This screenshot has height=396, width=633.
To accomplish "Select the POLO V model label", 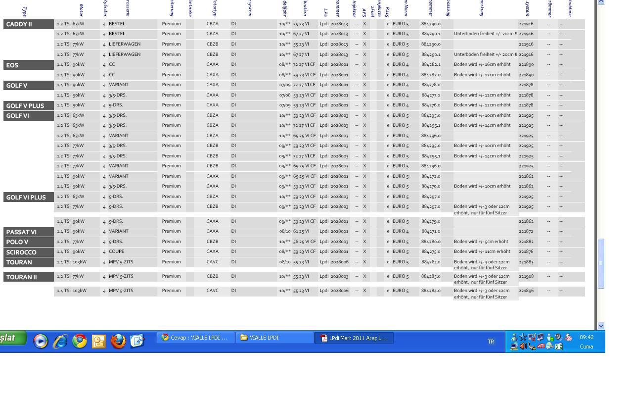I will 29,242.
